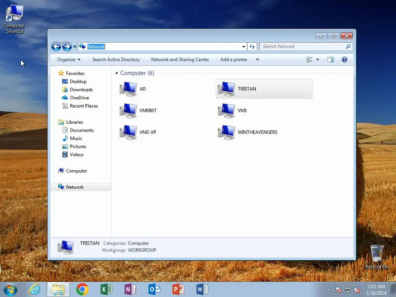Click Windows Explorer taskbar button
This screenshot has width=396, height=297.
click(x=58, y=289)
